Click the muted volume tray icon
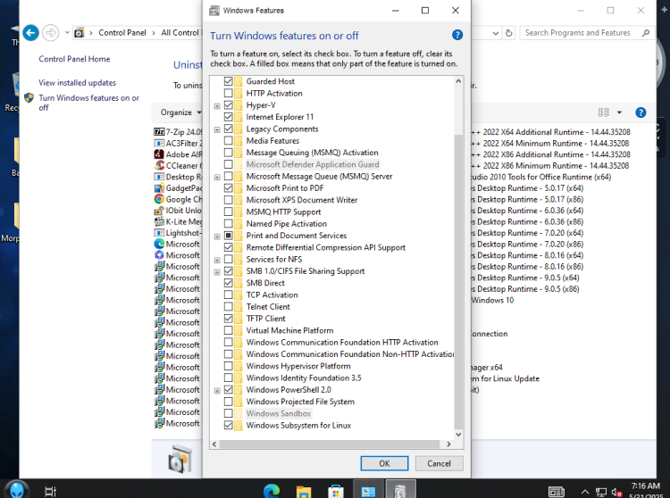Image resolution: width=670 pixels, height=498 pixels. pos(616,493)
